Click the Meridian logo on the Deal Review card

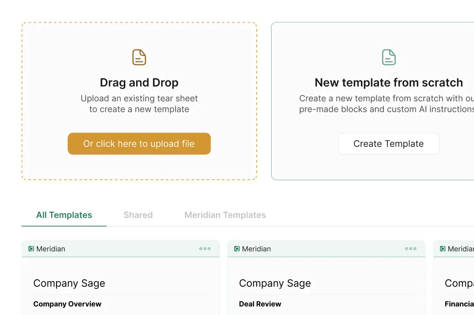click(237, 248)
